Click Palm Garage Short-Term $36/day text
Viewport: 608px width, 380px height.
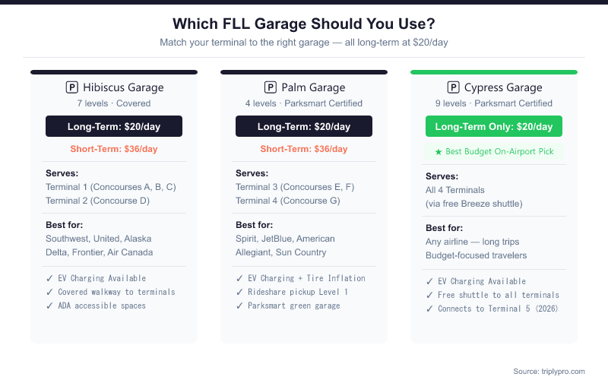click(304, 149)
